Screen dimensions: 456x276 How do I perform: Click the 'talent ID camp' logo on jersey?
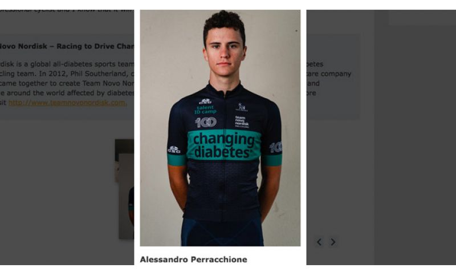point(205,109)
